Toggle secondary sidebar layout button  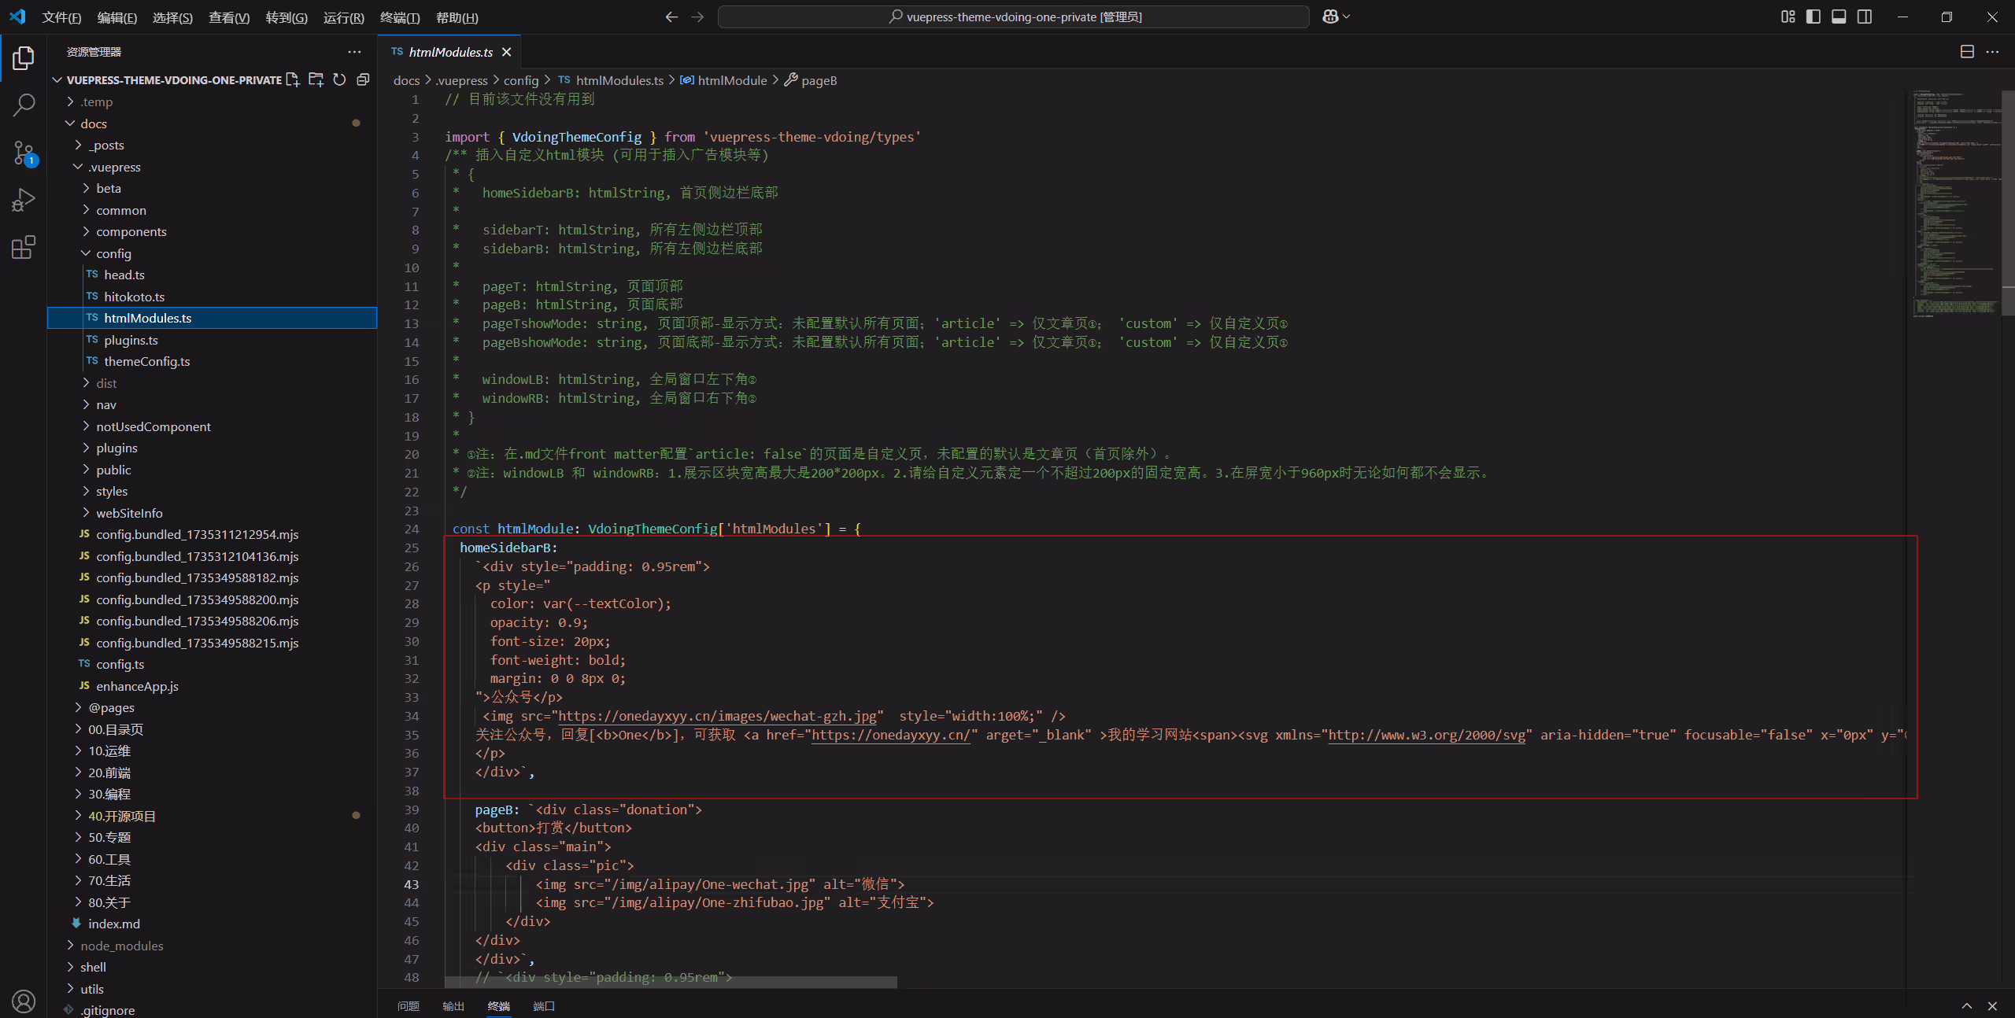point(1865,17)
